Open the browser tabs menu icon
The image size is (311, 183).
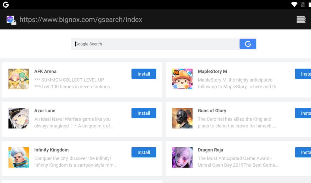301,19
